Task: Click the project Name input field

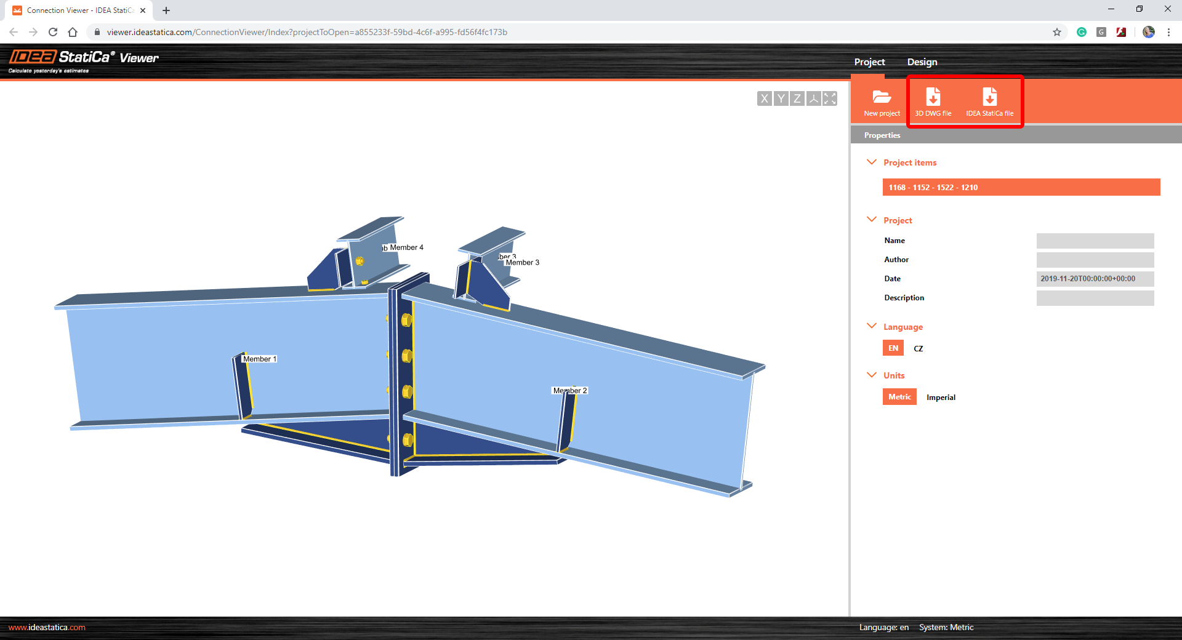Action: click(1095, 241)
